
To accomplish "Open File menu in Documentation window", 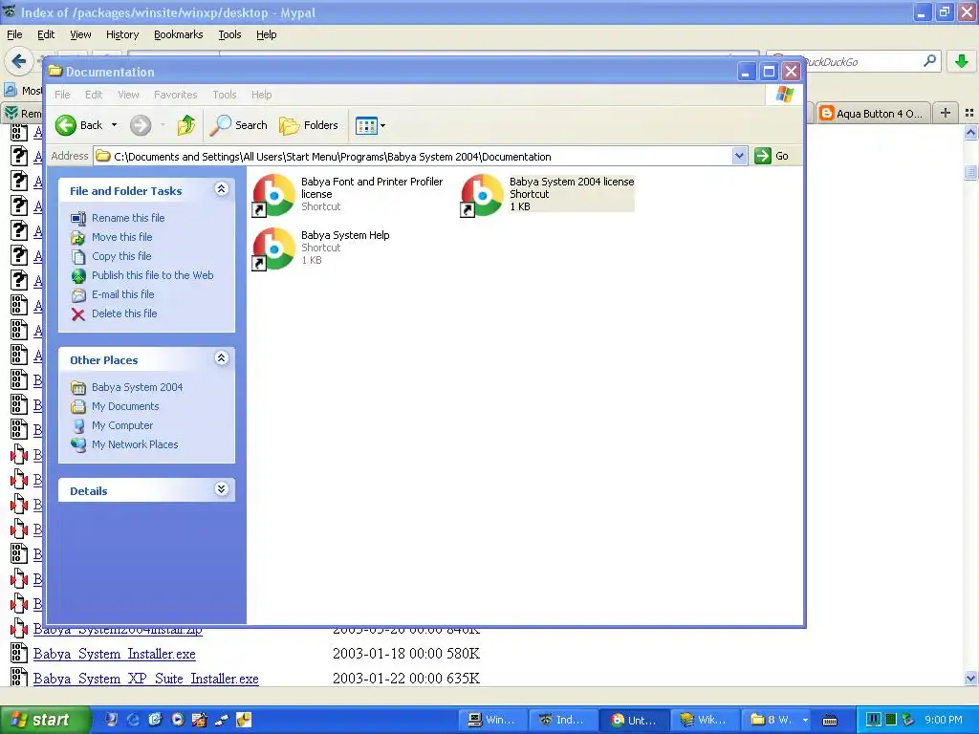I will (62, 95).
